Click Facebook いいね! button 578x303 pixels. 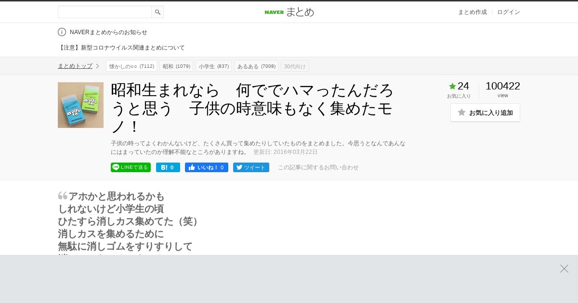pos(207,167)
